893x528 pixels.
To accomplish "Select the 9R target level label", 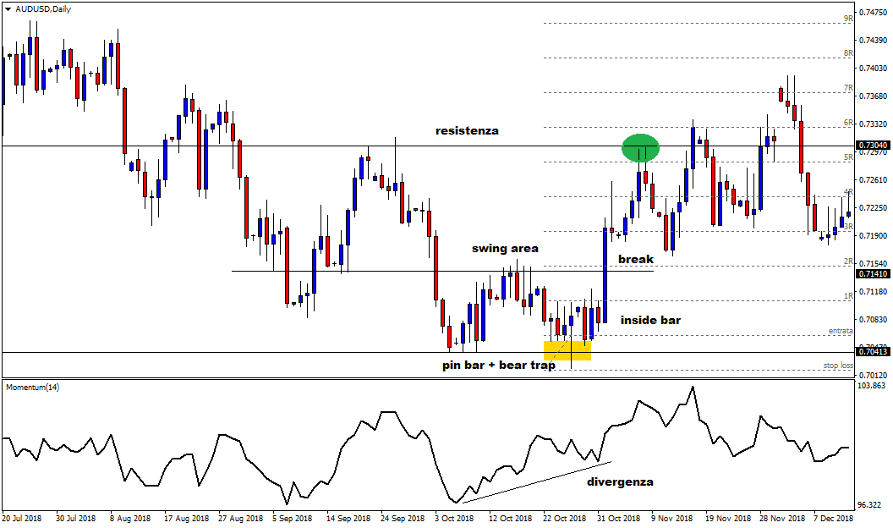I will (x=847, y=18).
